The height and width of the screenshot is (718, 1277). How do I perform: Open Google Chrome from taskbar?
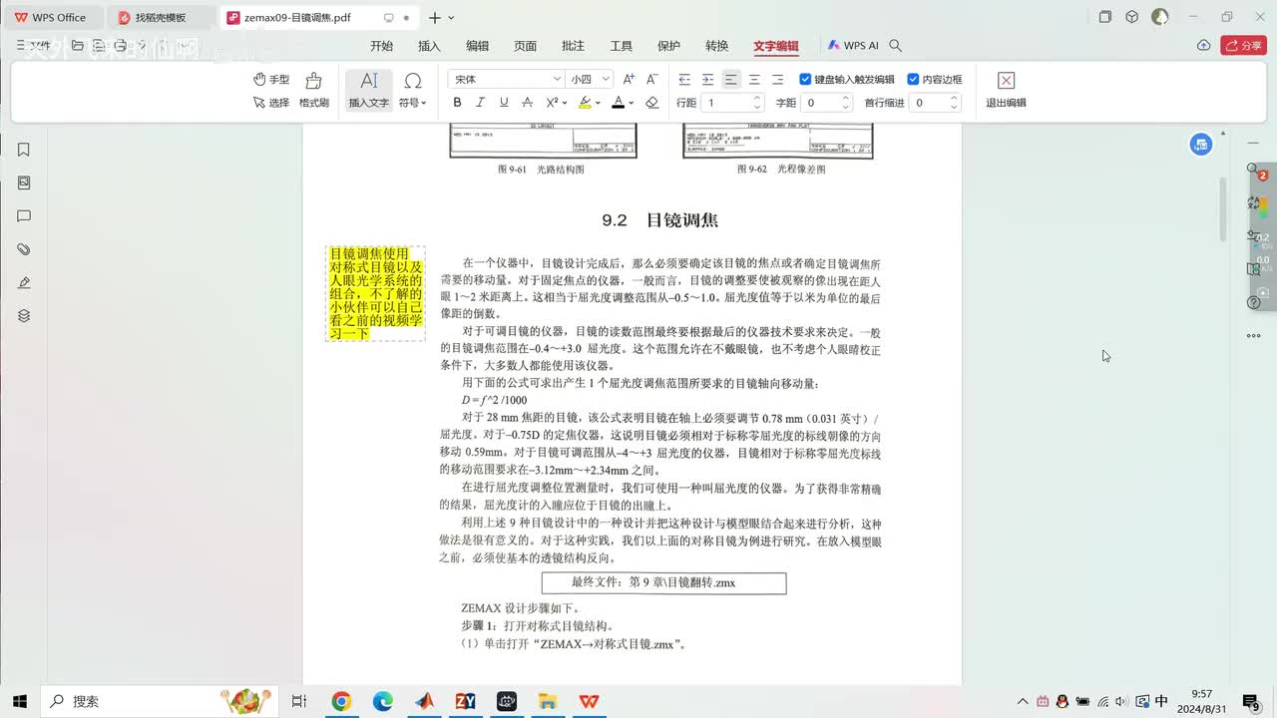341,701
